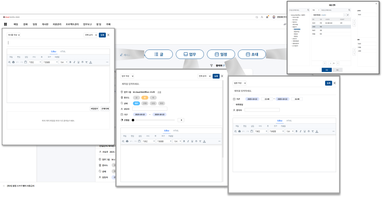Click the print icon in post editor toolbar

(13, 62)
